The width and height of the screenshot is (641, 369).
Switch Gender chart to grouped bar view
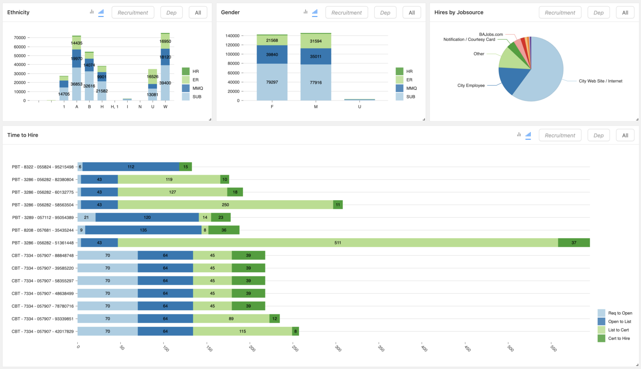click(x=305, y=12)
